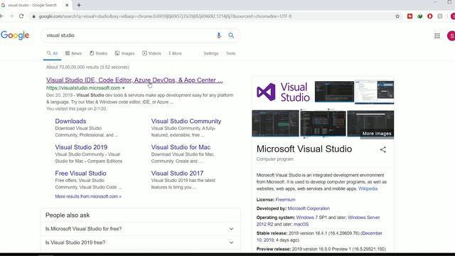The image size is (455, 256).
Task: Click the voice search microphone icon
Action: (218, 36)
